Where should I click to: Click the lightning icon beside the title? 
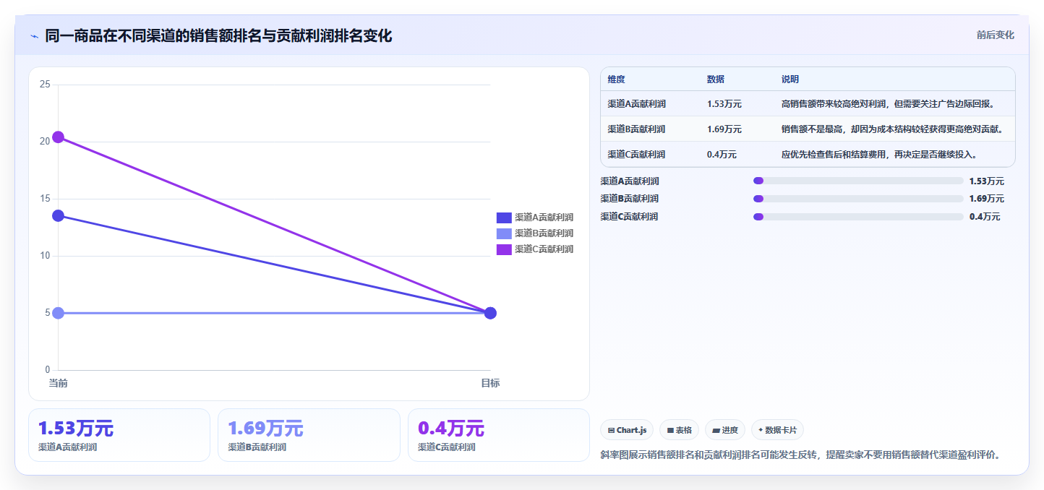[x=34, y=36]
